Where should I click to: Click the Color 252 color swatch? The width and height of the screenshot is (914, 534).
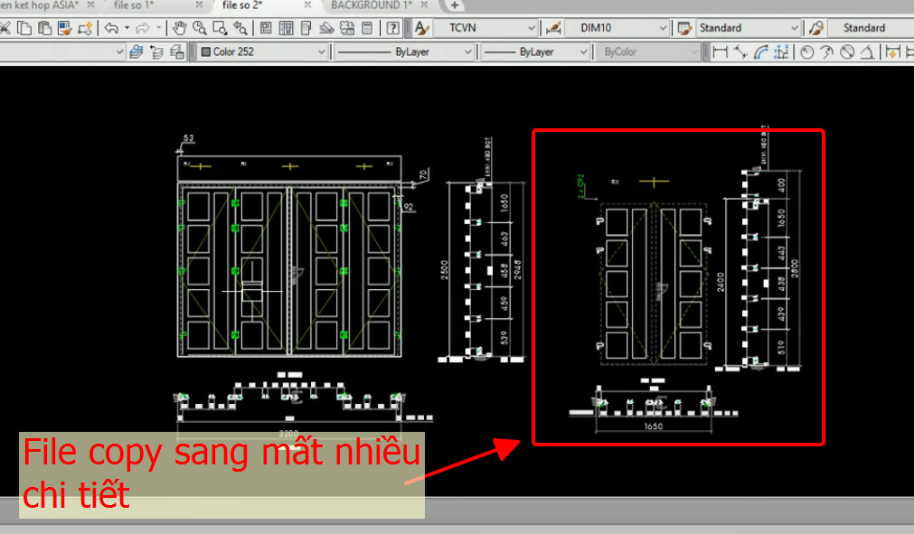coord(207,52)
